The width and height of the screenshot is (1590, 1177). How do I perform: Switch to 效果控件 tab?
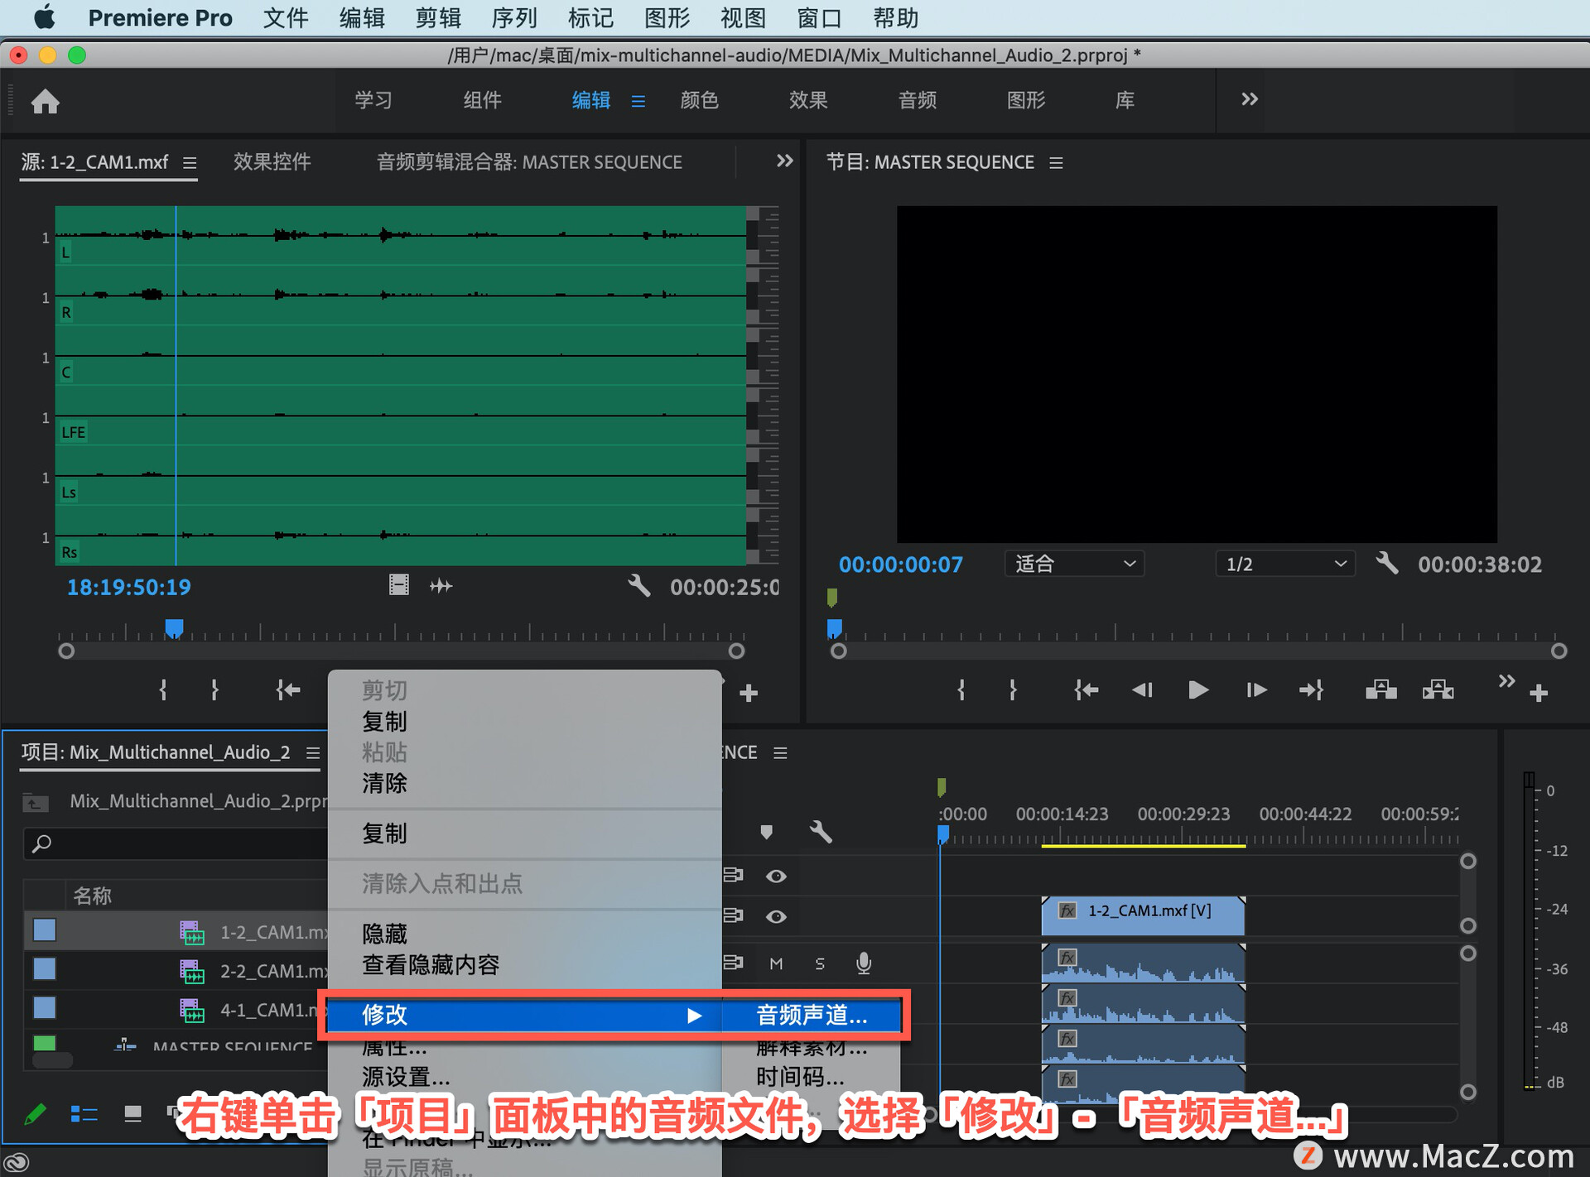point(272,161)
